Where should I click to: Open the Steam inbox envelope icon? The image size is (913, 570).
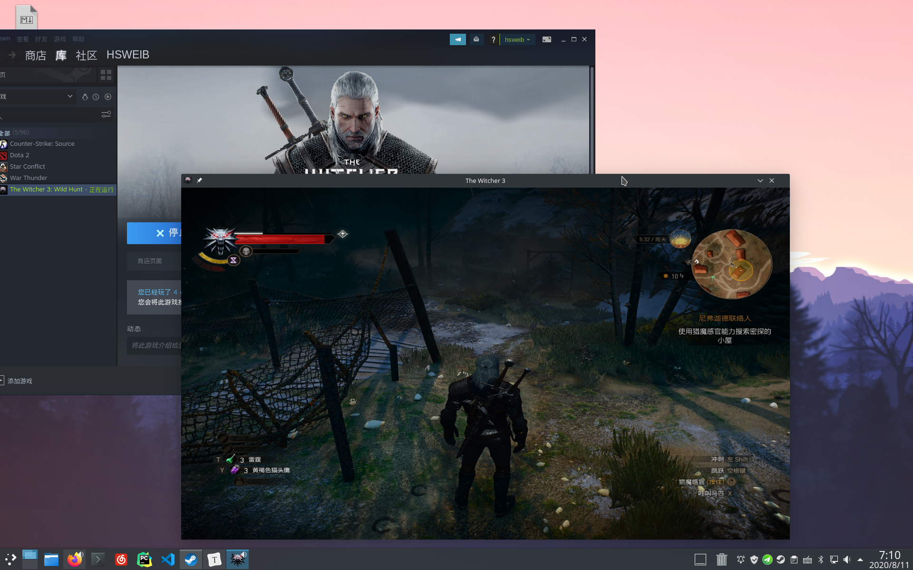pos(476,39)
